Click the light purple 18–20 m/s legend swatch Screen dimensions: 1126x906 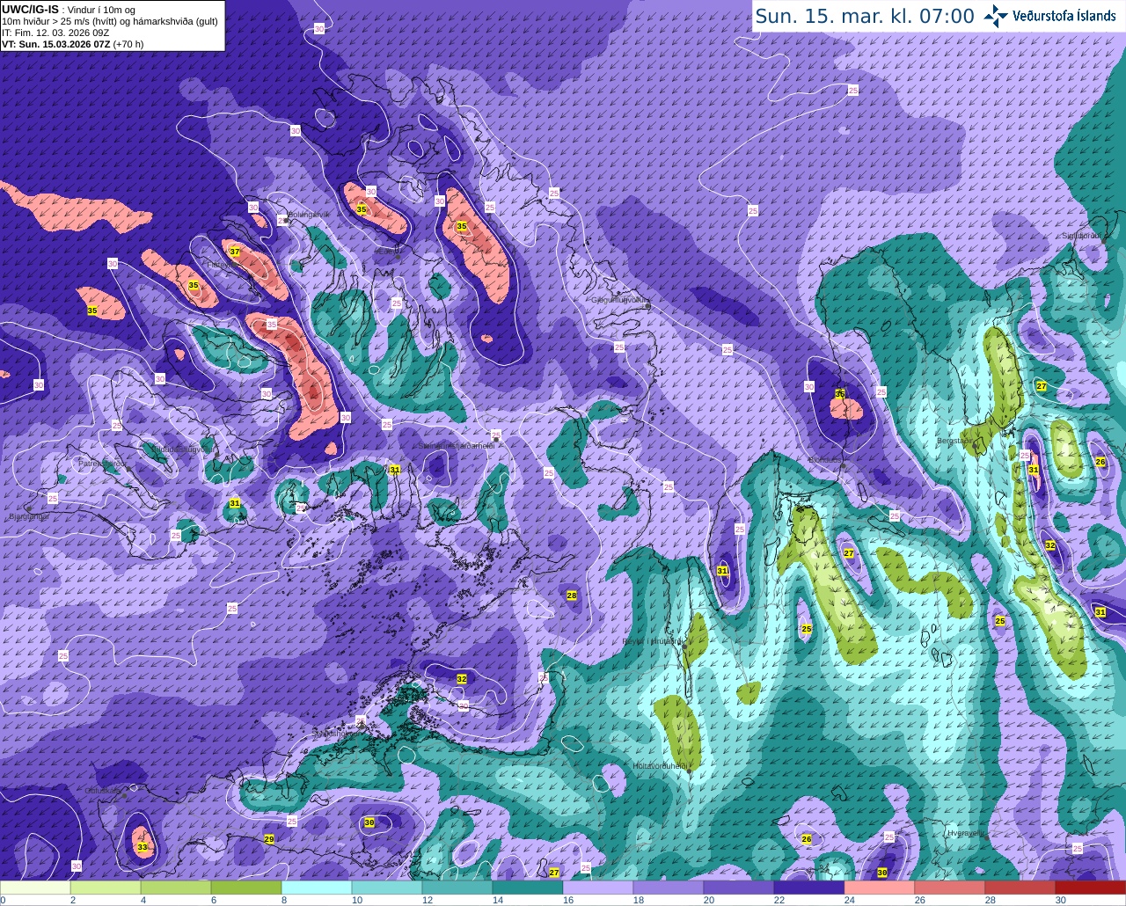[669, 888]
